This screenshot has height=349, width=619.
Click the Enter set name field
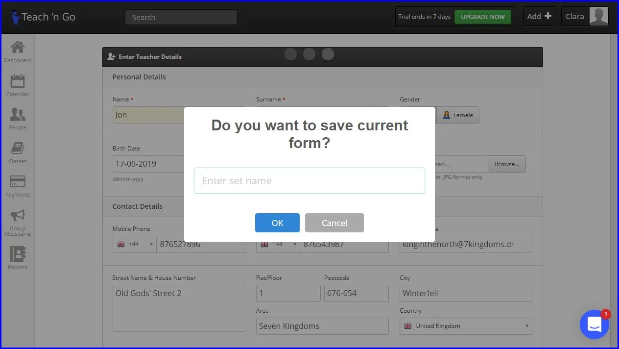tap(309, 181)
